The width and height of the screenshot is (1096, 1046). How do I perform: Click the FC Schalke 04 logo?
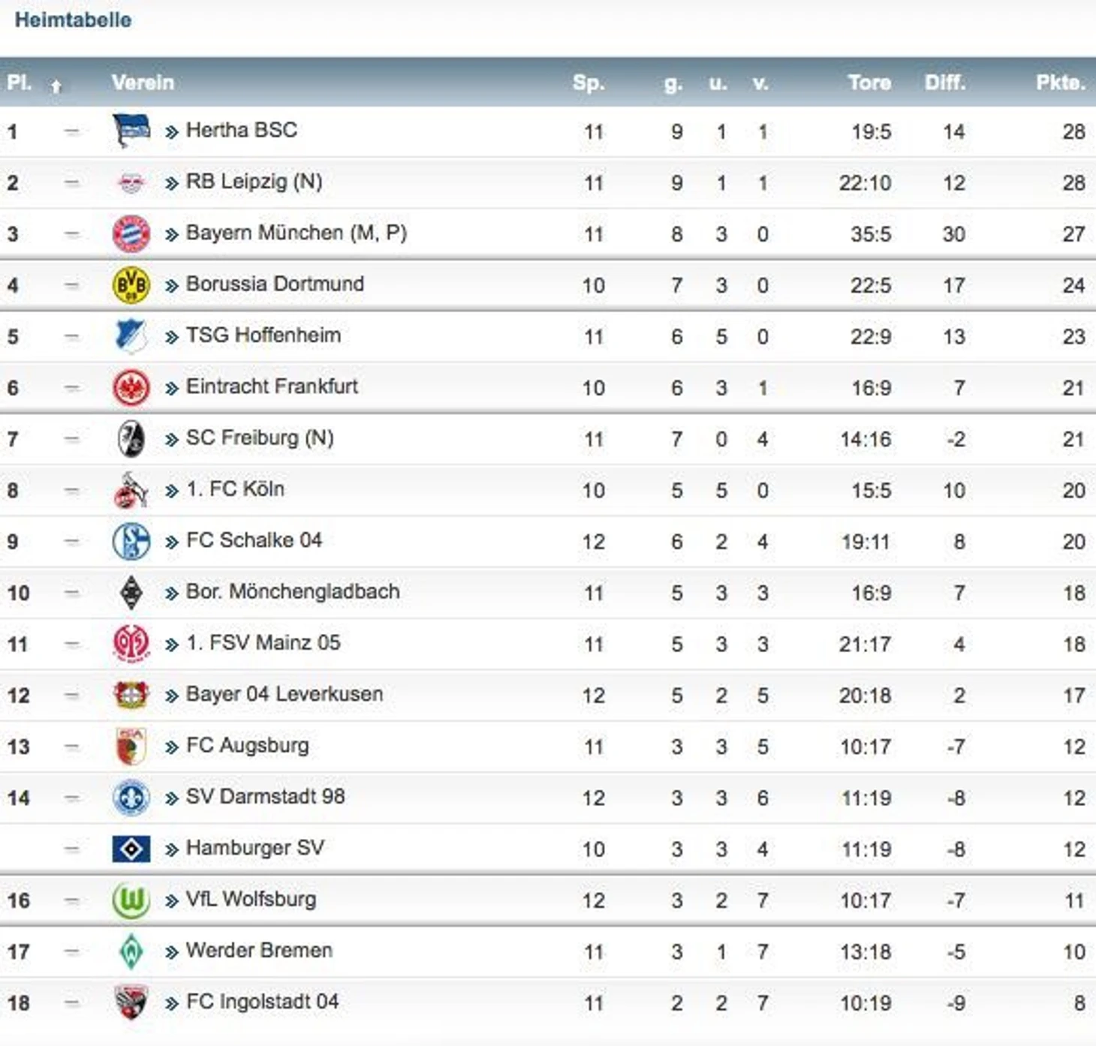[x=131, y=541]
